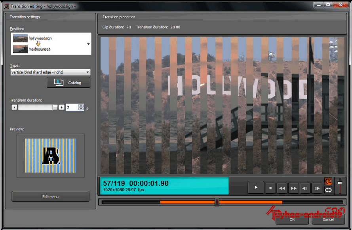
Task: Select the malibusunset clip thumbnail
Action: [20, 49]
